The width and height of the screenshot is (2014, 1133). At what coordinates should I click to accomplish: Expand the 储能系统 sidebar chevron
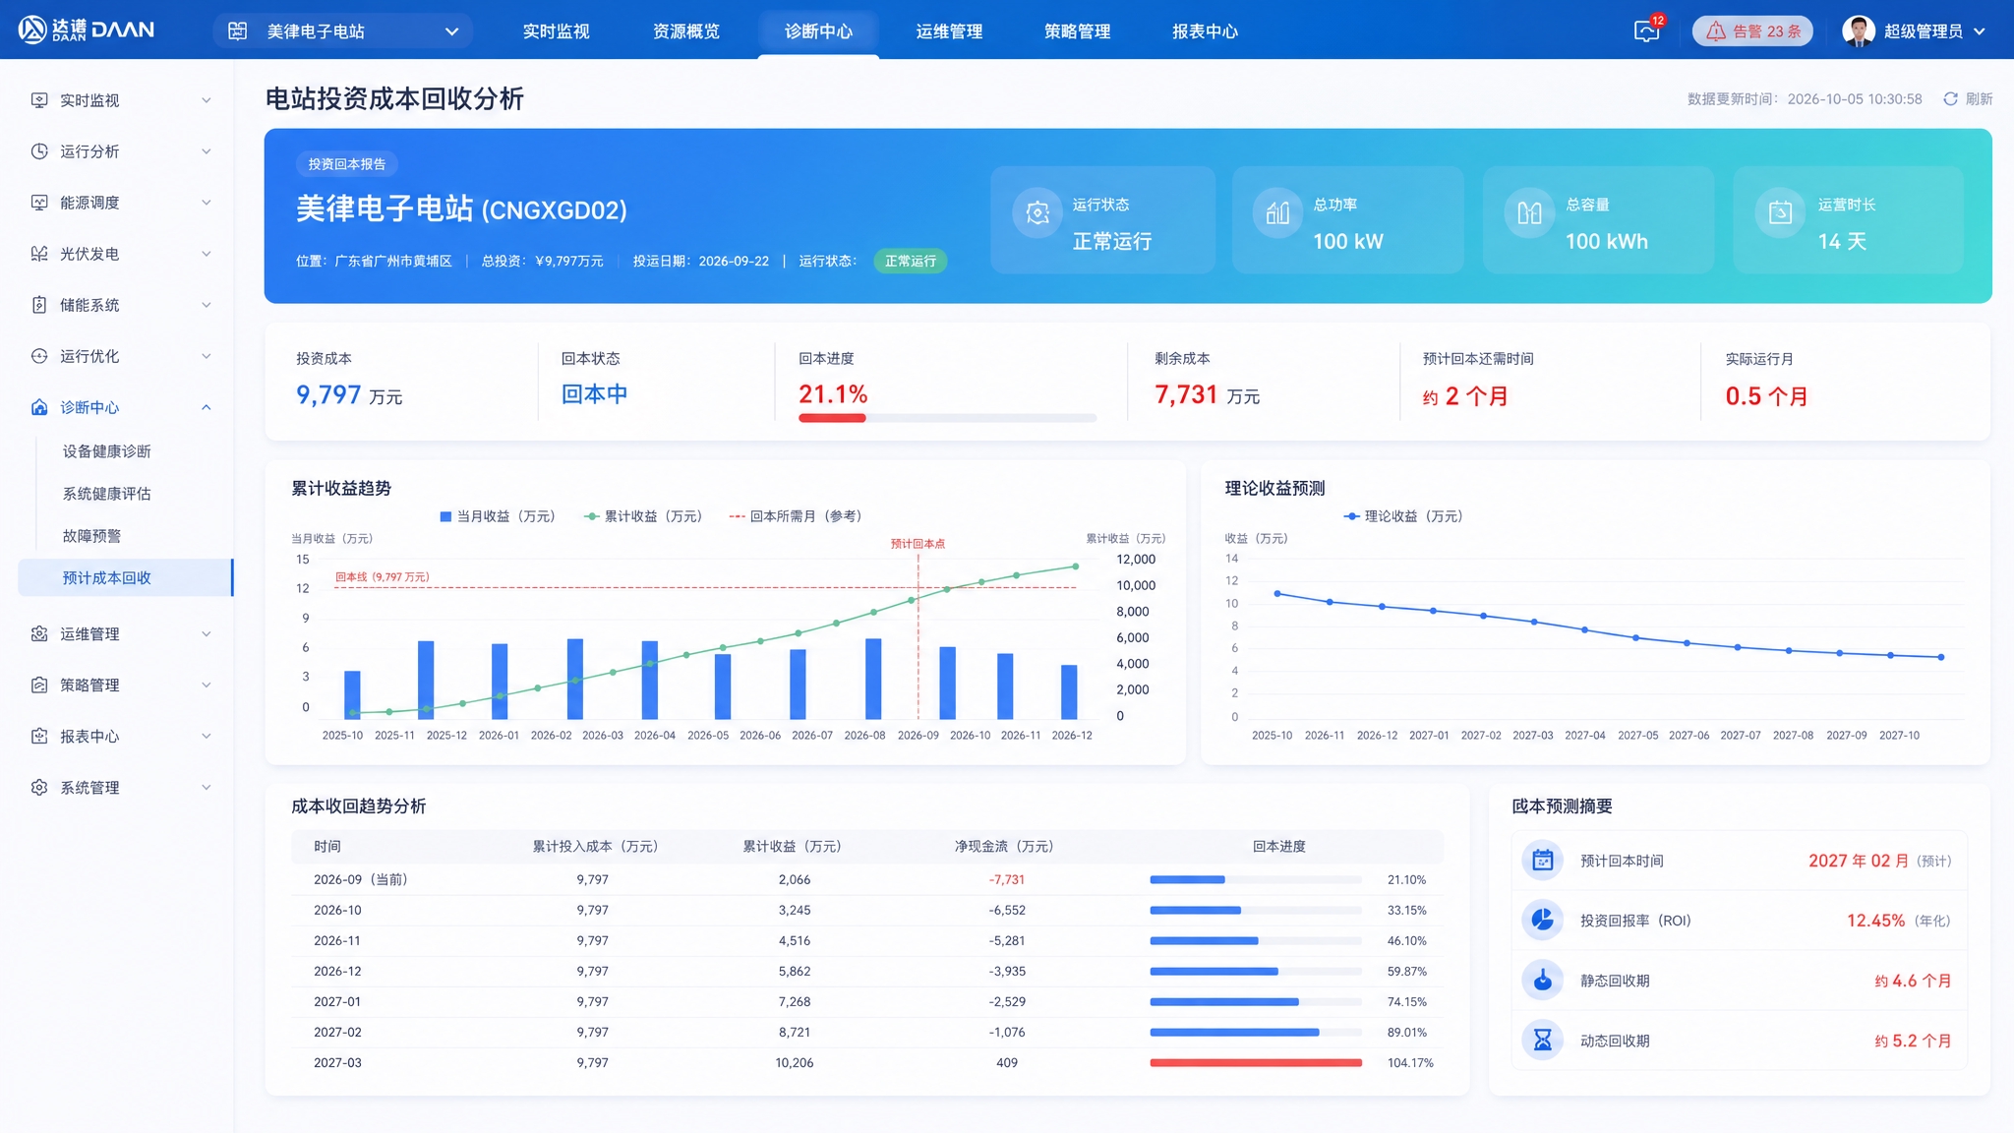207,305
